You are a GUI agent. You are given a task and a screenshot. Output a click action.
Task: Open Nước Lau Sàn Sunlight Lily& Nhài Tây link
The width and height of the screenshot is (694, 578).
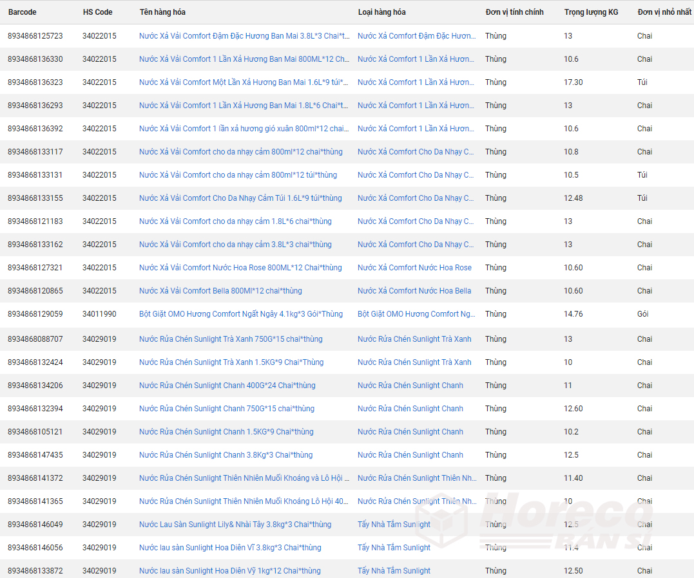[235, 525]
